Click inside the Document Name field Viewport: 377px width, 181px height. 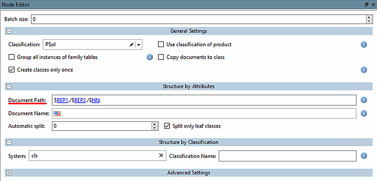[204, 113]
